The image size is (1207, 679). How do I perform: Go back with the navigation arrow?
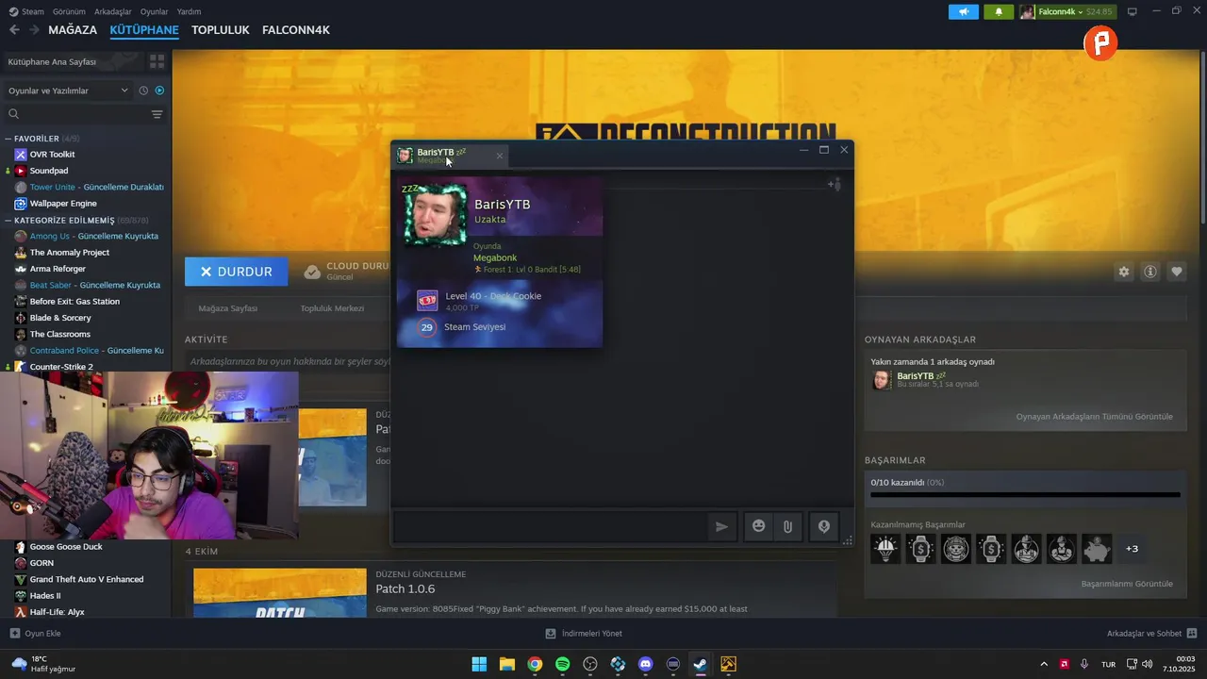[14, 30]
